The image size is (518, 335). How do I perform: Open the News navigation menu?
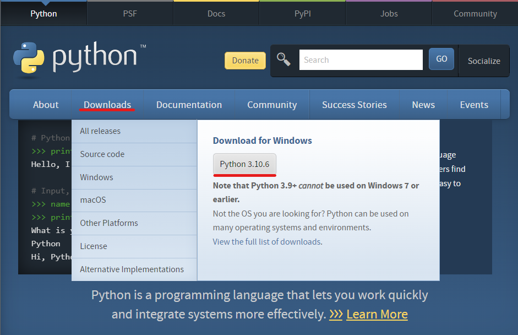pyautogui.click(x=423, y=105)
